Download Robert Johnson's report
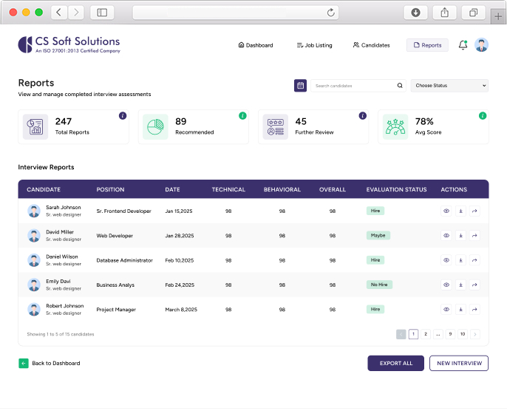The height and width of the screenshot is (411, 507). [460, 310]
